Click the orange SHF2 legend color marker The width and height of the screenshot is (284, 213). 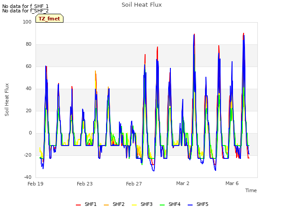tap(106, 205)
